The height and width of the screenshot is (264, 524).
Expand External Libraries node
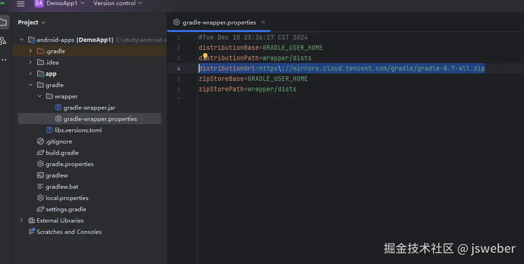22,221
